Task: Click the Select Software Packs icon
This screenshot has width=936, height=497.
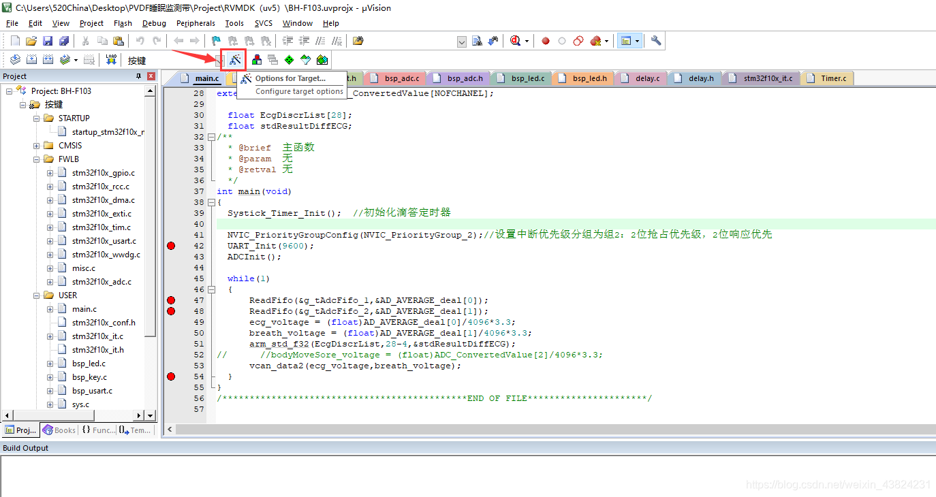Action: [x=306, y=60]
